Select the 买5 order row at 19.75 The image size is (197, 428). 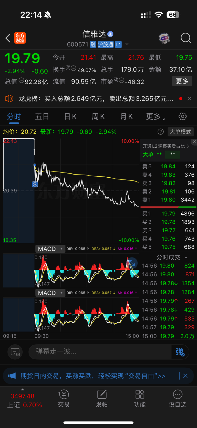tap(168, 247)
